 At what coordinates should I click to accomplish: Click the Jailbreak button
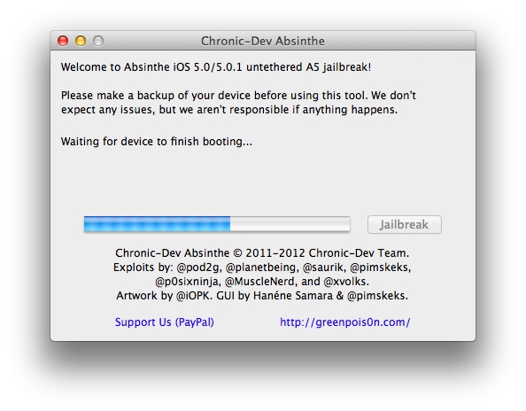(x=404, y=224)
